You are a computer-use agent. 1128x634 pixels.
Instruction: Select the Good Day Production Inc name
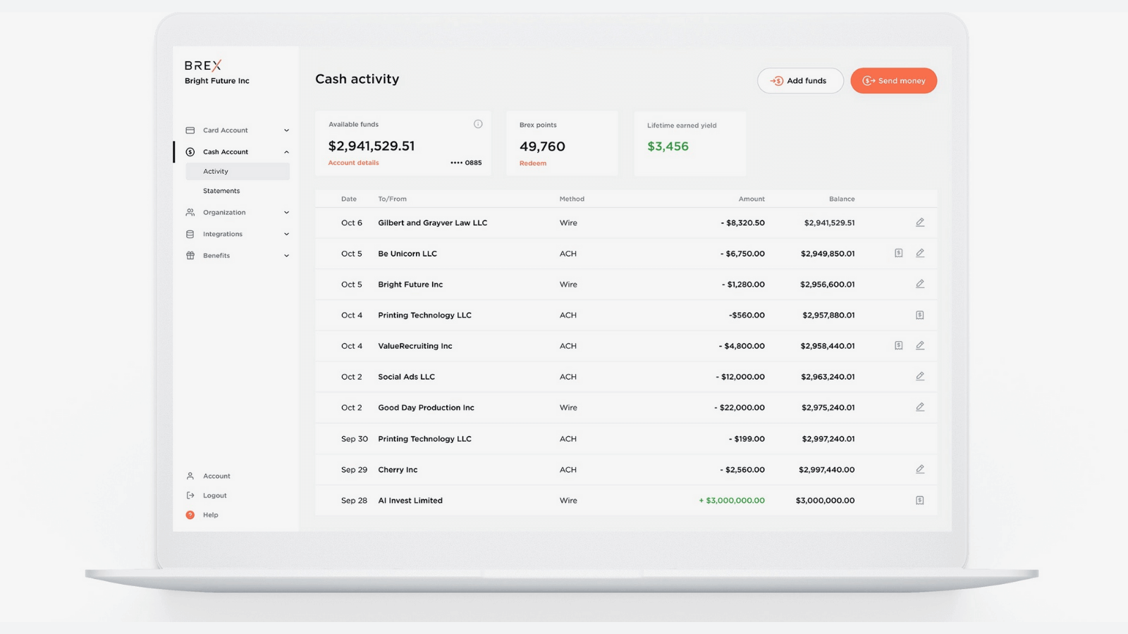click(x=426, y=408)
